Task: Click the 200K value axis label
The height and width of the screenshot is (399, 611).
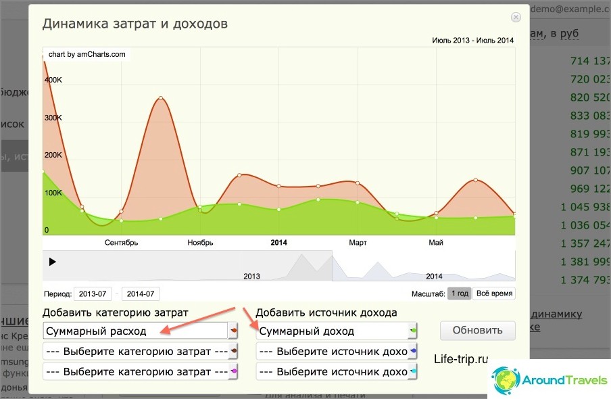Action: click(x=53, y=155)
